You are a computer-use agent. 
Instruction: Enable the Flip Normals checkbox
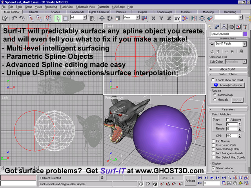coord(213,141)
